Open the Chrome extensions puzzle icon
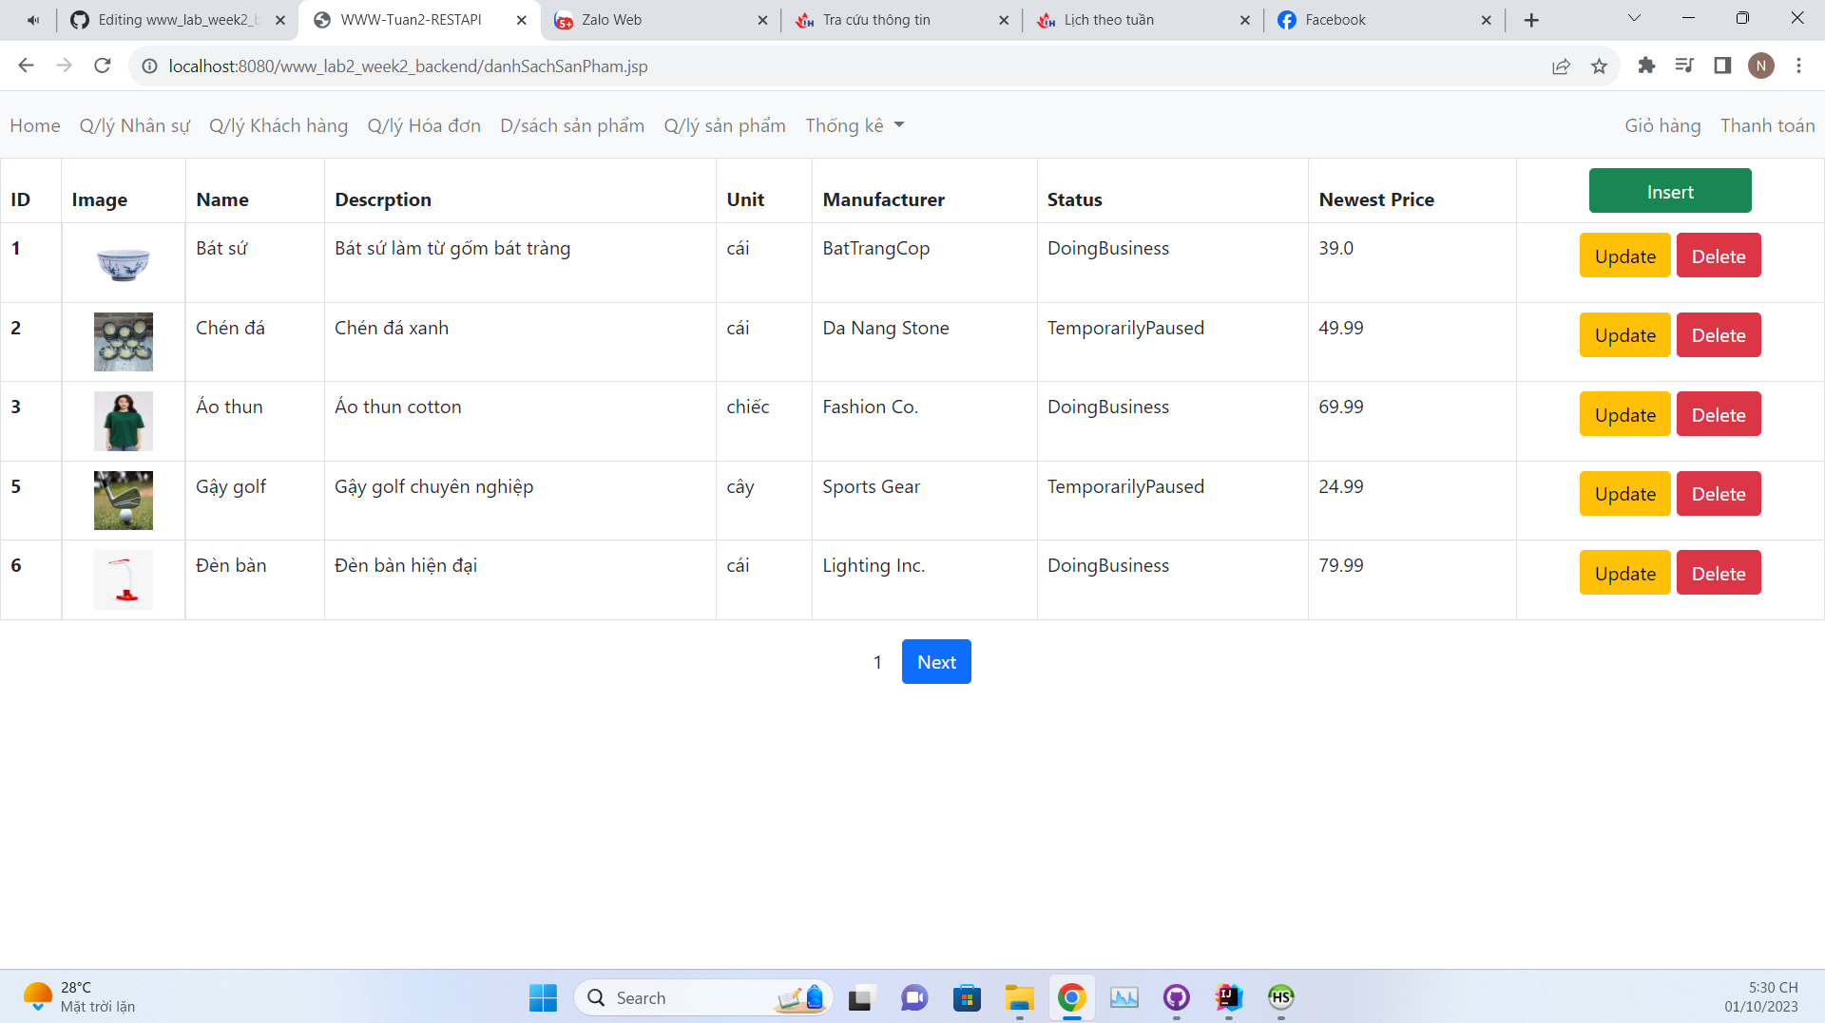The height and width of the screenshot is (1023, 1825). (1646, 66)
